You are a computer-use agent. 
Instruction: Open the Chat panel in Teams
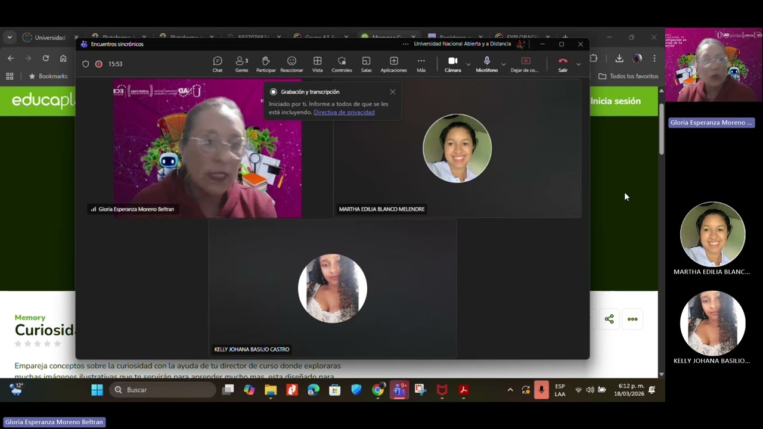point(218,64)
